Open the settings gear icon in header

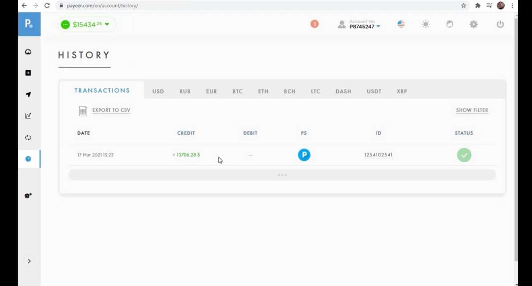coord(474,24)
